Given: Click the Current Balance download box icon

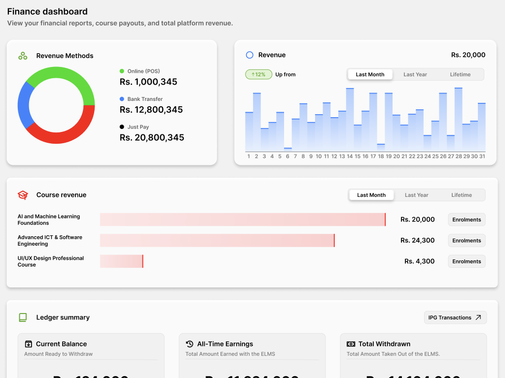Looking at the screenshot, I should click(28, 344).
